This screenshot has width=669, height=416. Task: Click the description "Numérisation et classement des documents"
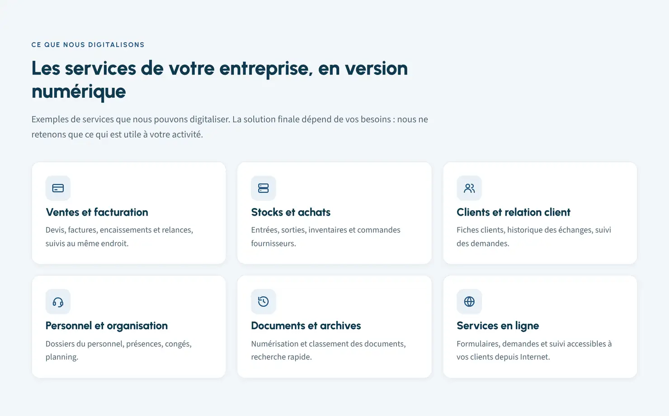[x=329, y=350]
